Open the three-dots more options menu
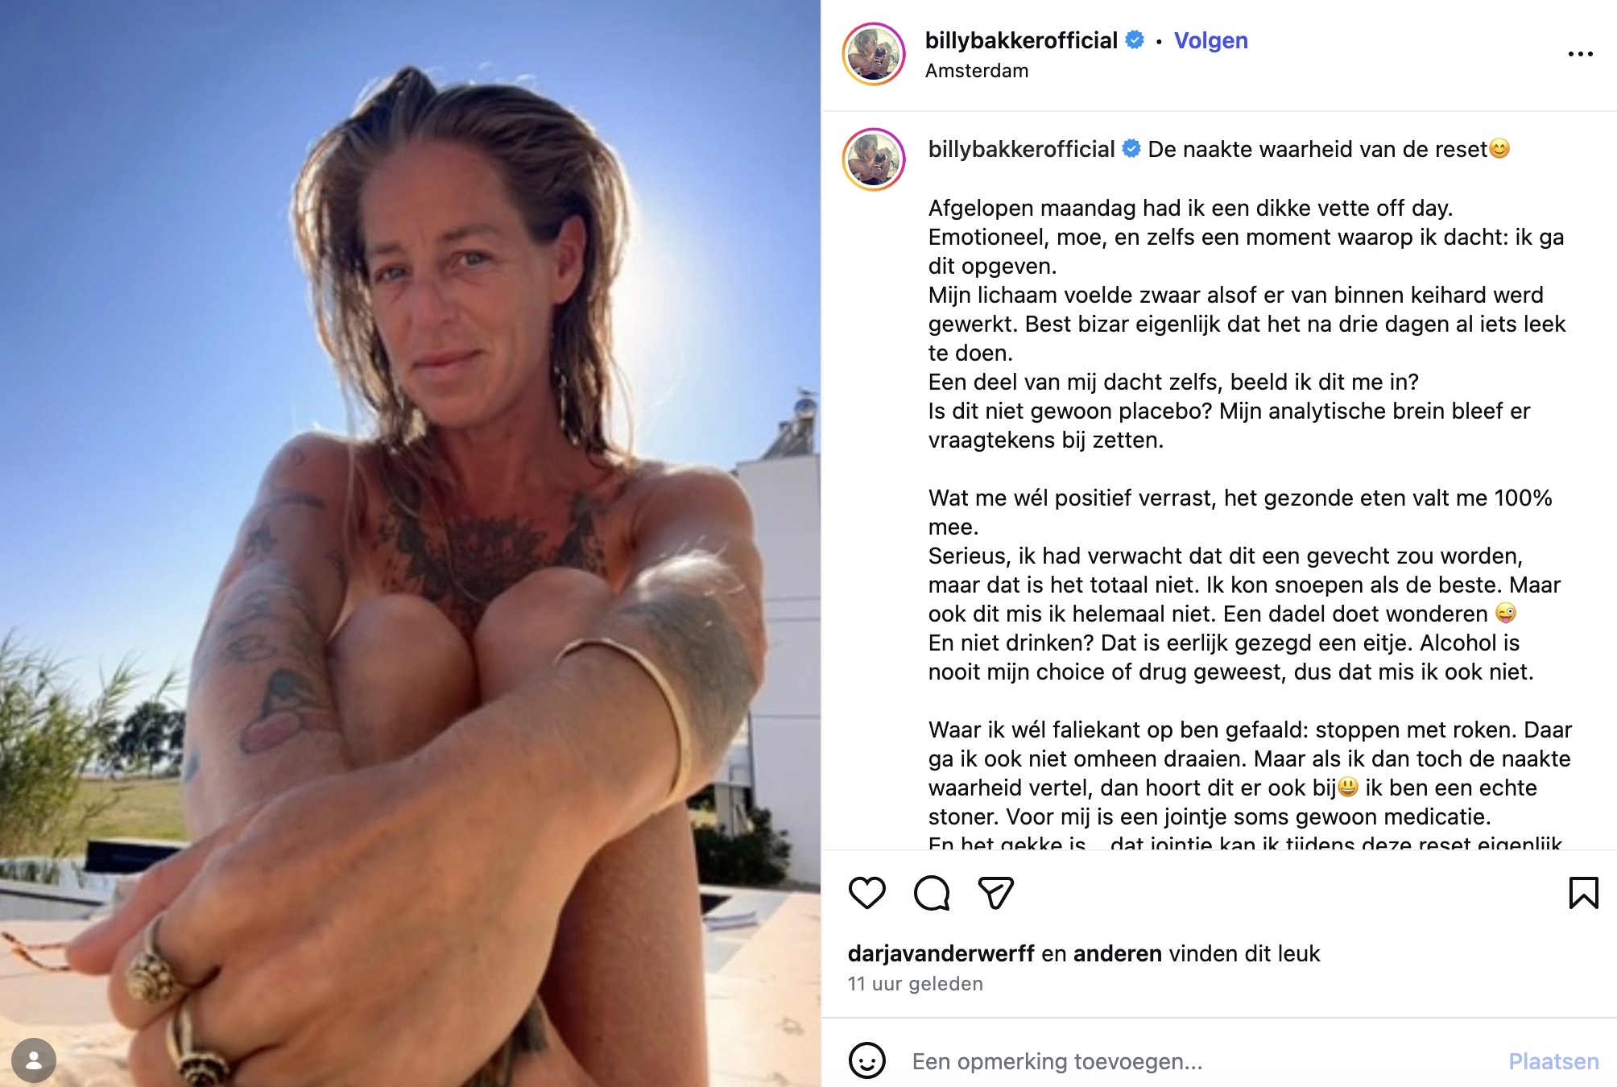 click(1580, 54)
